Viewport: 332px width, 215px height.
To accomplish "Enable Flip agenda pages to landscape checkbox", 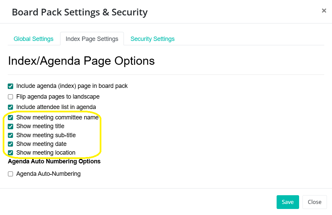I will click(10, 97).
